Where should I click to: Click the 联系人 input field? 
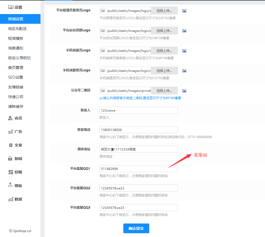tap(138, 110)
